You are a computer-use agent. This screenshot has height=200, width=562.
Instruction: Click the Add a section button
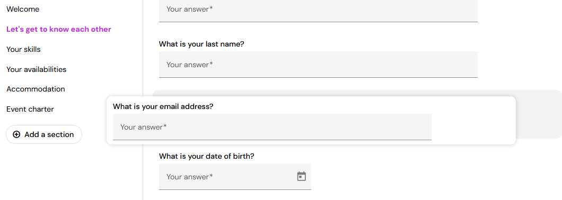tap(44, 134)
